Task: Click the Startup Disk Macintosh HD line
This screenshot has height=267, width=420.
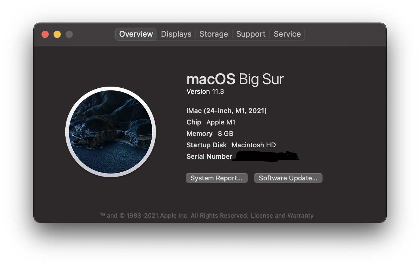Action: (x=231, y=145)
